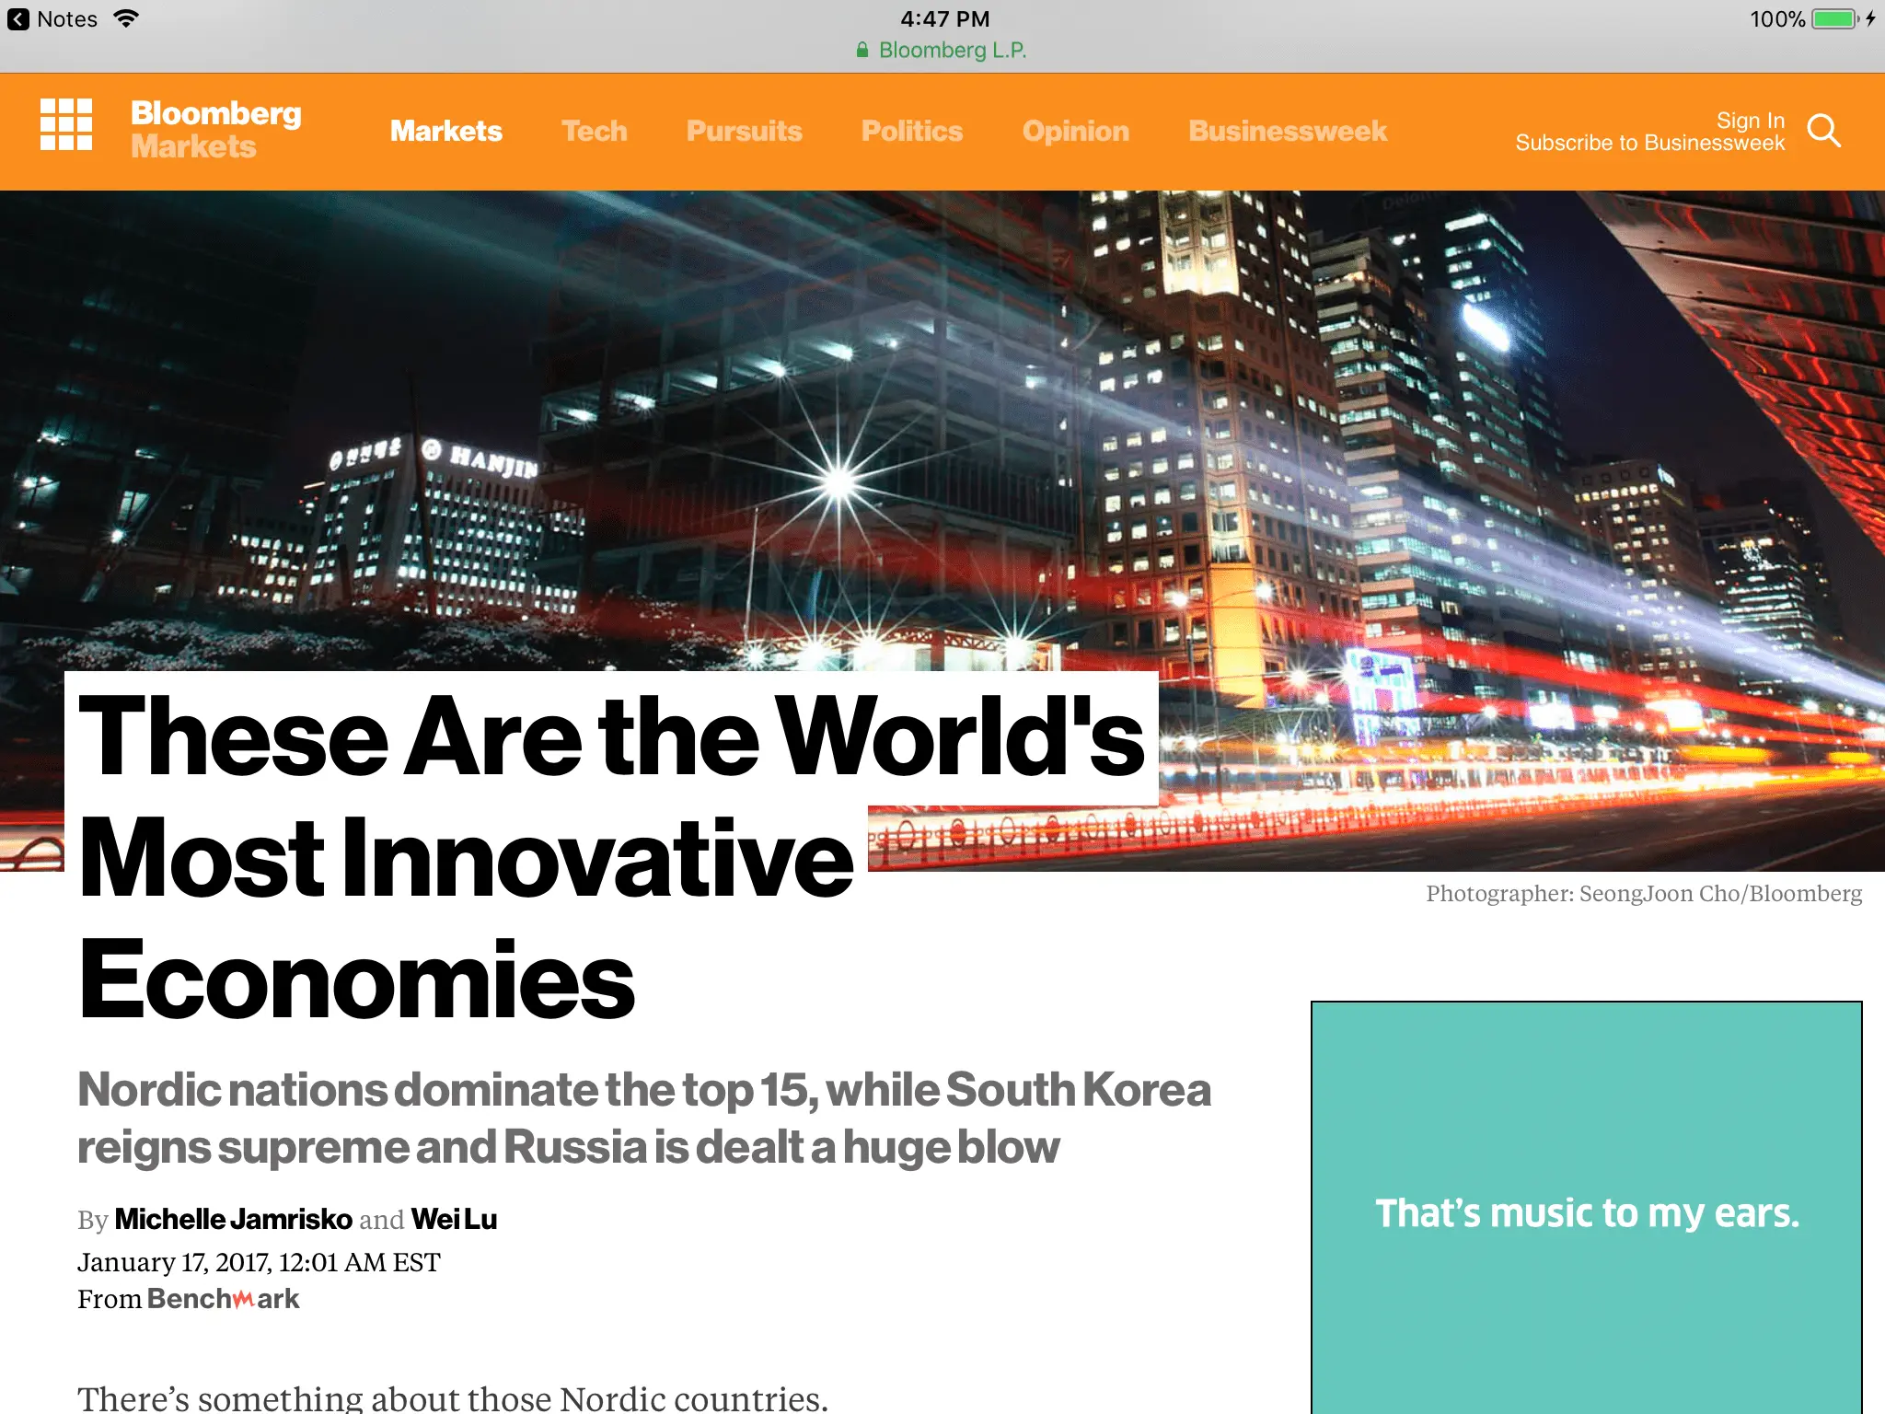Click Subscribe to Businessweek
This screenshot has width=1885, height=1414.
click(1650, 143)
